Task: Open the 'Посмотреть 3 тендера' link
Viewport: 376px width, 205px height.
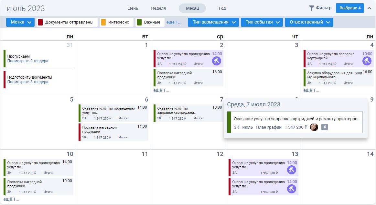Action: (28, 82)
